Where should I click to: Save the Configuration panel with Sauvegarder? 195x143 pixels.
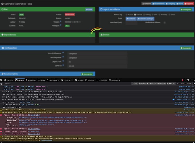pyautogui.click(x=186, y=48)
